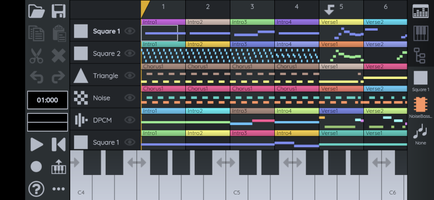
Task: Mute the Triangle channel via its eye icon
Action: [130, 76]
